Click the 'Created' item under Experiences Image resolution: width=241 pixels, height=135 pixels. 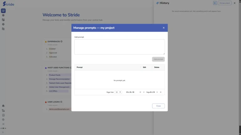pos(52,49)
